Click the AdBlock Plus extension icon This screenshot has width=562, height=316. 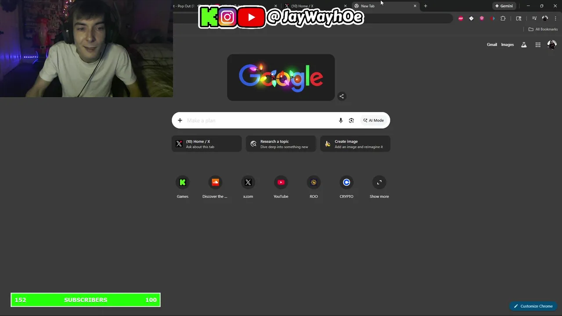[x=461, y=18]
